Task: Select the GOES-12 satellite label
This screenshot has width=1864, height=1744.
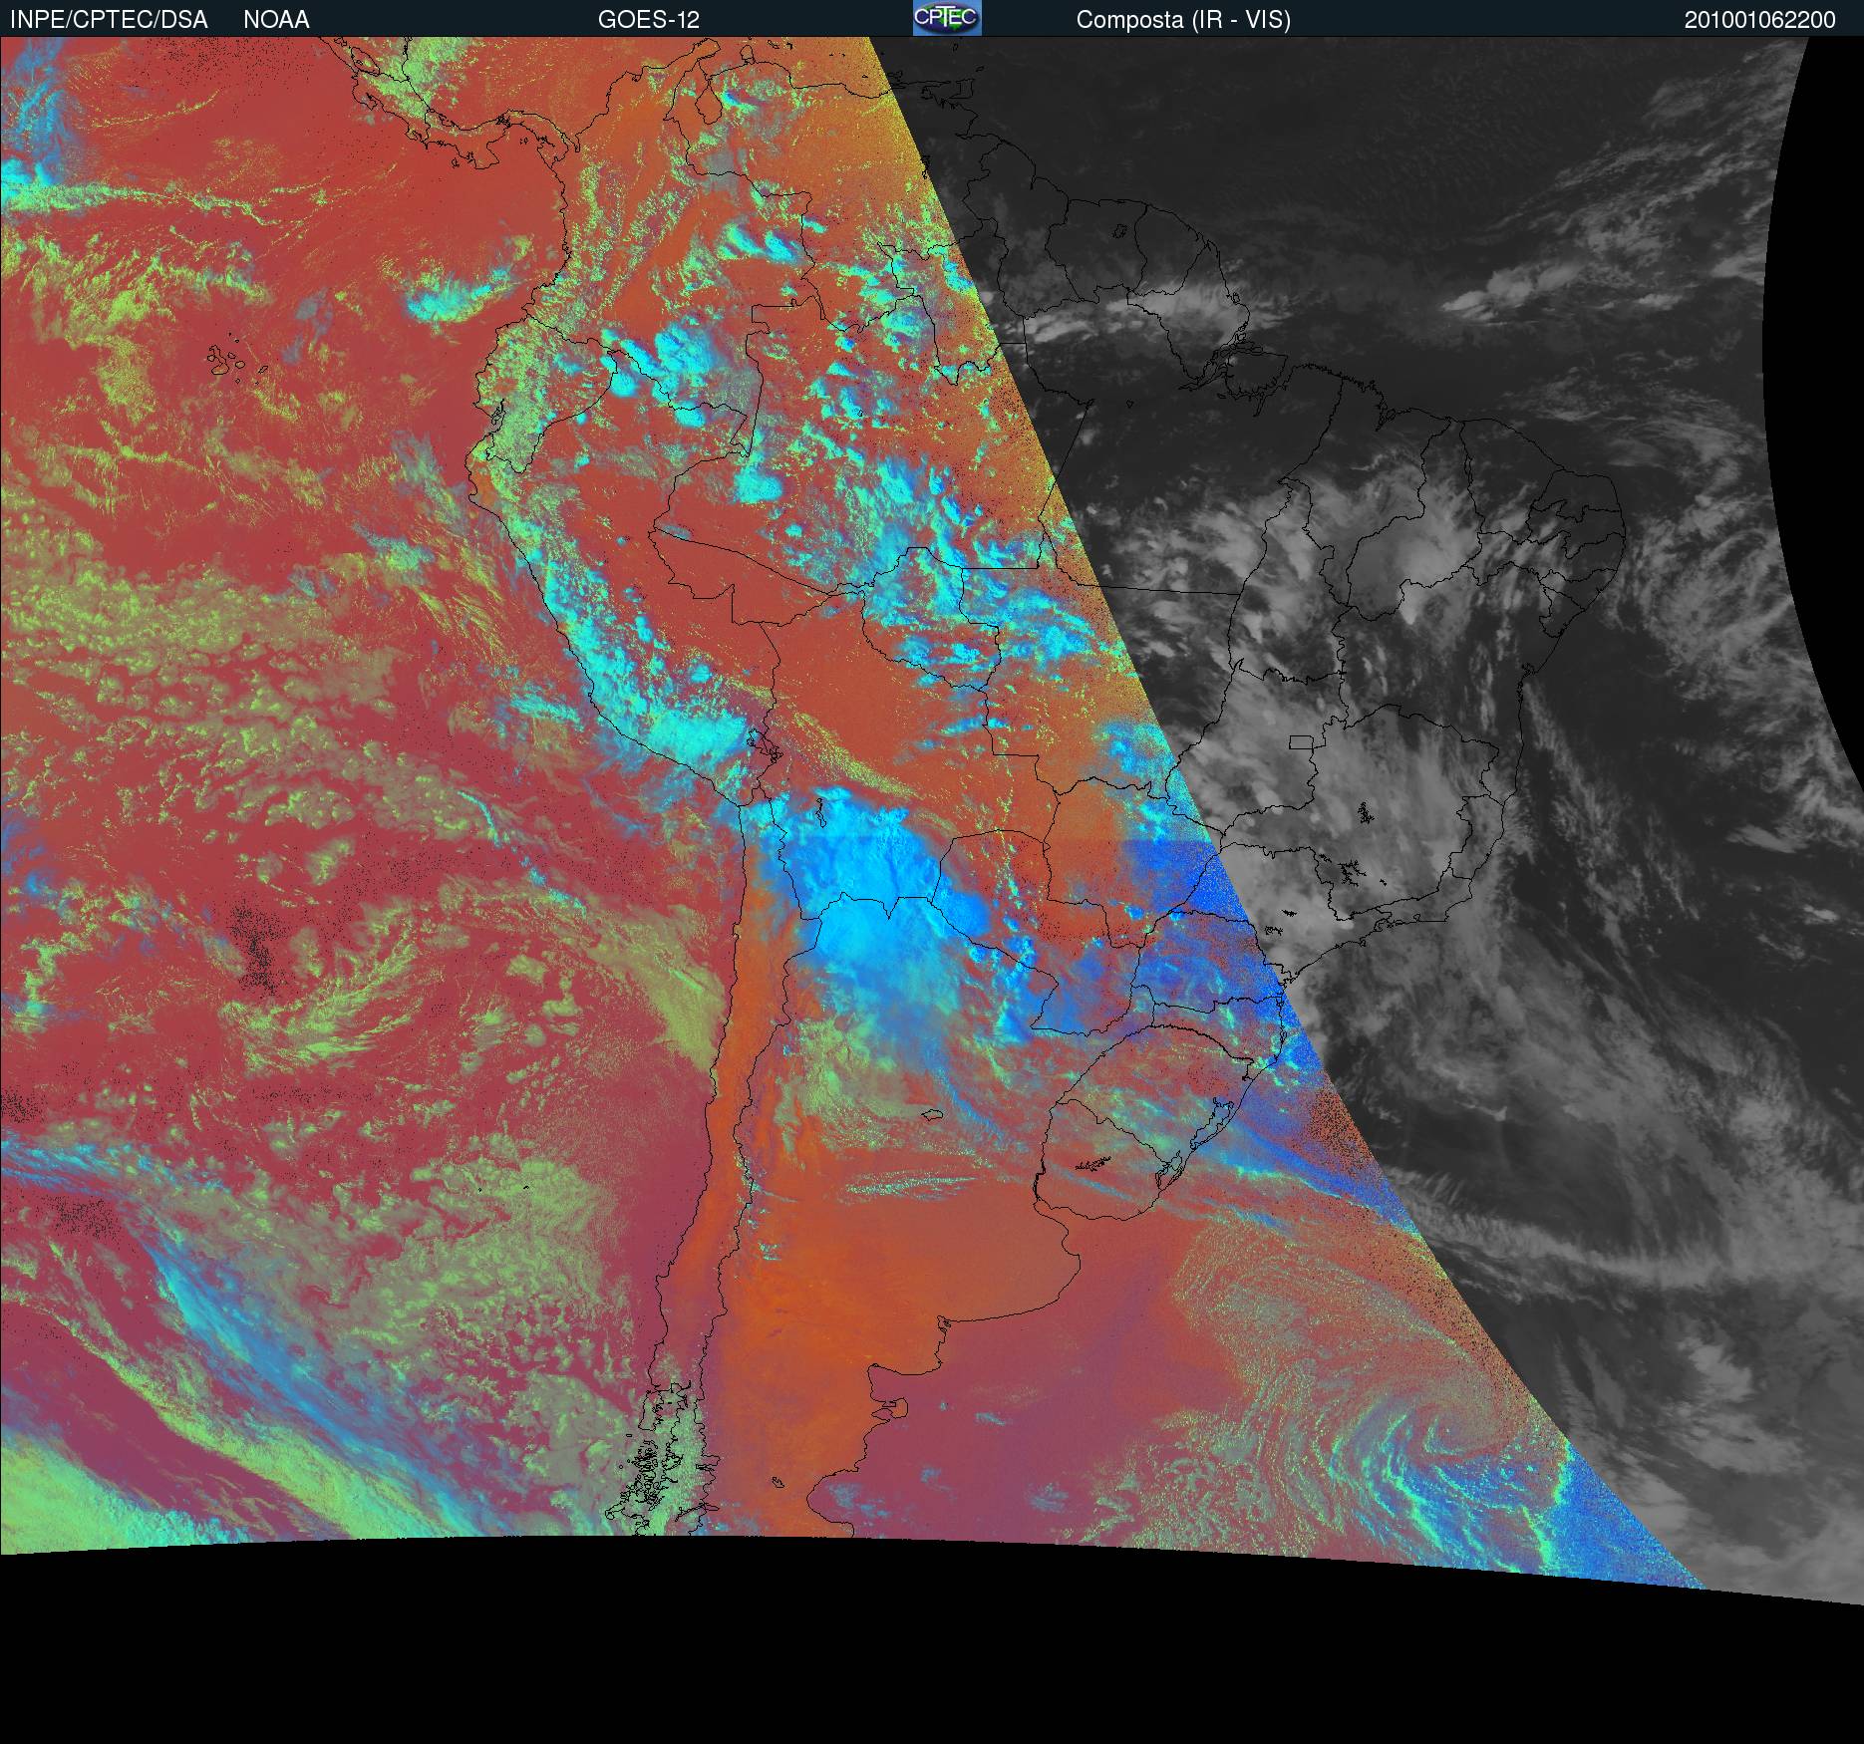Action: pyautogui.click(x=649, y=20)
